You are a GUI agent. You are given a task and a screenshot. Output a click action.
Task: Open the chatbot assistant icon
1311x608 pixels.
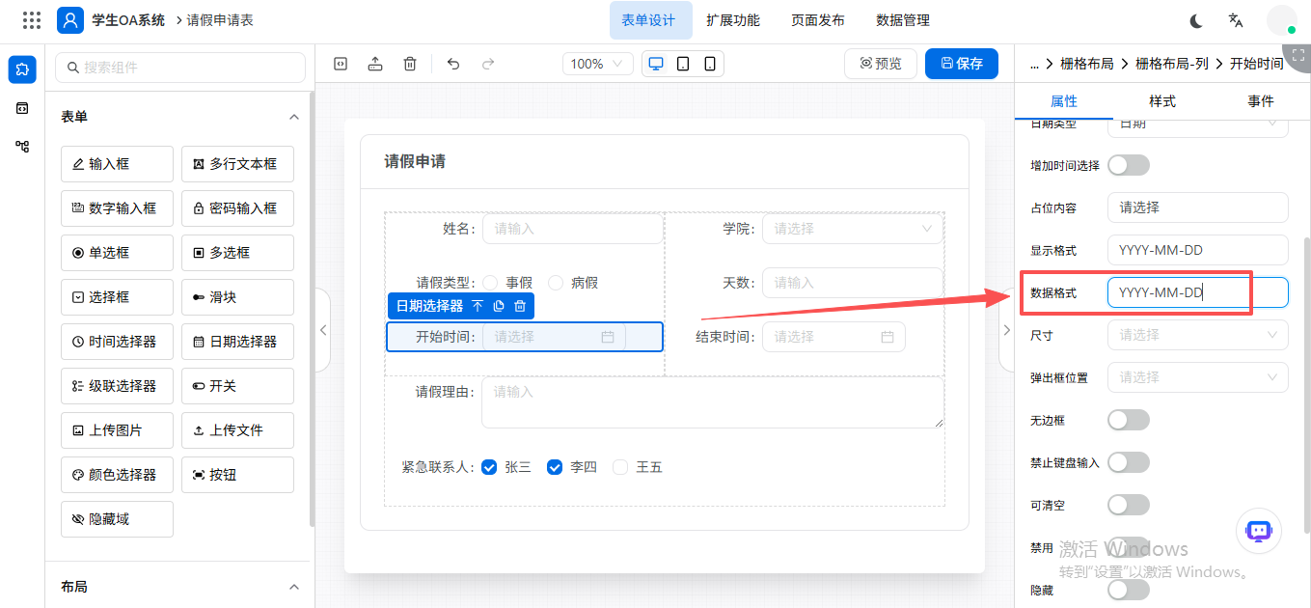[1258, 531]
